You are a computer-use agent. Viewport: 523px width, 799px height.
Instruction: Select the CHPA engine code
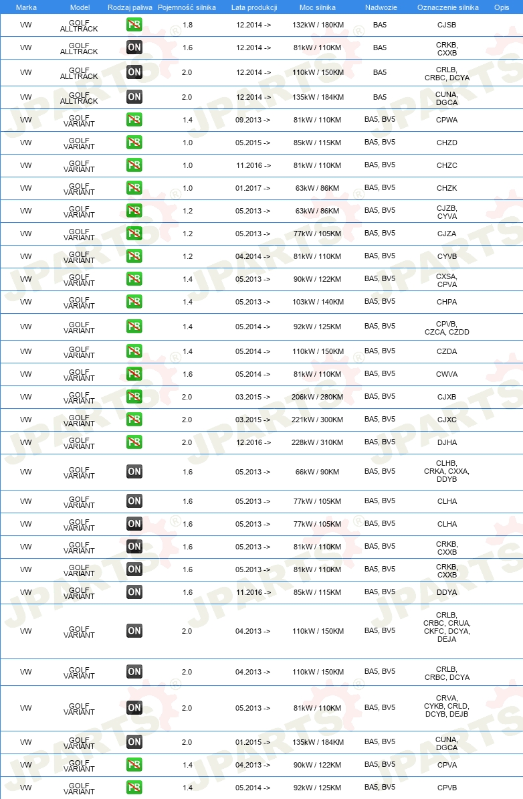pos(447,302)
